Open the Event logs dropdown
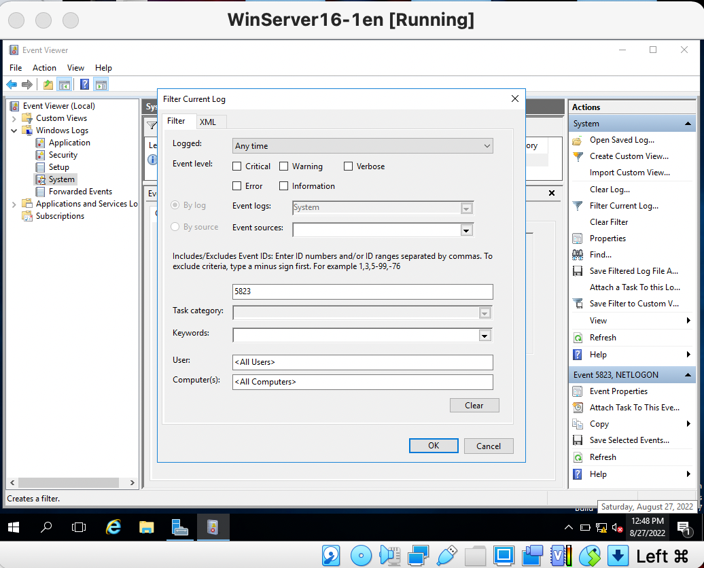704x568 pixels. click(466, 209)
